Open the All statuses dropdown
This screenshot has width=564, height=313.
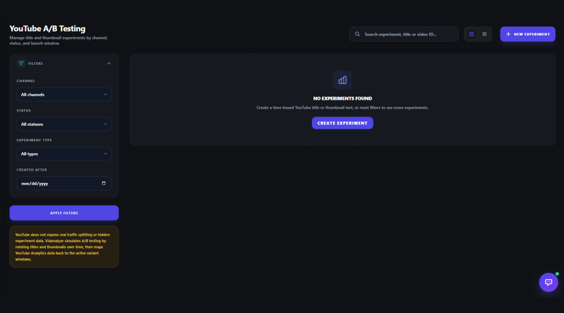(x=64, y=124)
